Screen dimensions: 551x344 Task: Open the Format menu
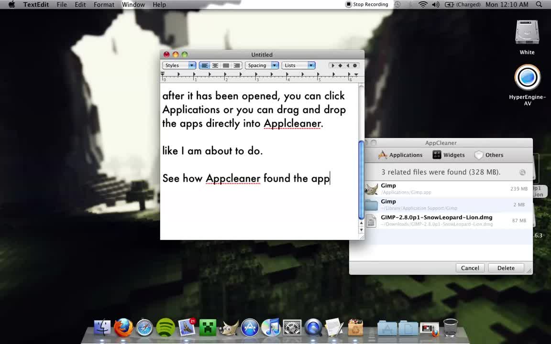point(104,5)
